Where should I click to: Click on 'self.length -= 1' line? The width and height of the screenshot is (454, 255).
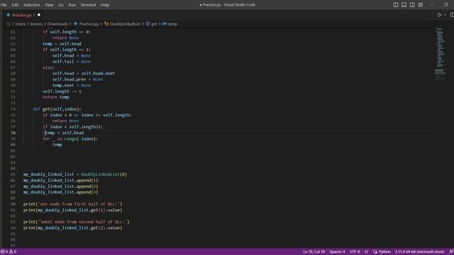click(62, 91)
